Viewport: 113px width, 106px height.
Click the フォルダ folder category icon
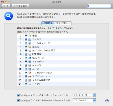point(30,39)
